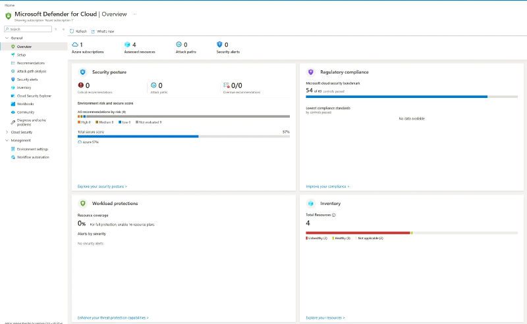Click the controls passed compliance progress bar
The image size is (527, 324).
(x=412, y=97)
